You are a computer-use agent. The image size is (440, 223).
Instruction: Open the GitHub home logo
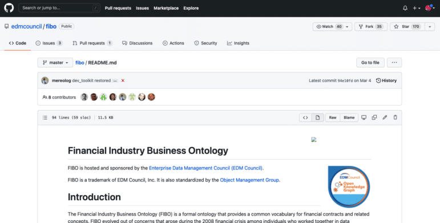9,8
